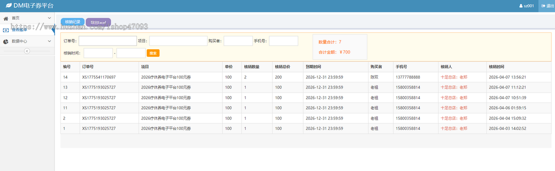Click the pie chart icon beside 数据中心
555x171 pixels.
coord(6,41)
